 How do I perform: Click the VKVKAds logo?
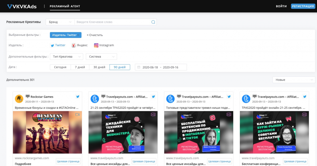22,6
